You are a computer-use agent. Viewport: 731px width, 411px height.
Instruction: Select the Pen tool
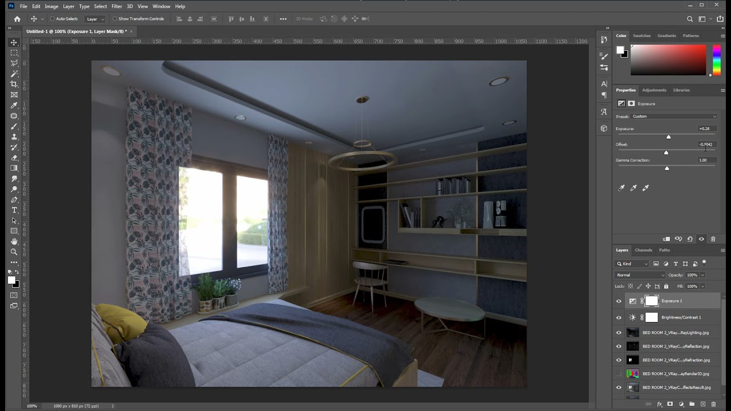pos(14,200)
